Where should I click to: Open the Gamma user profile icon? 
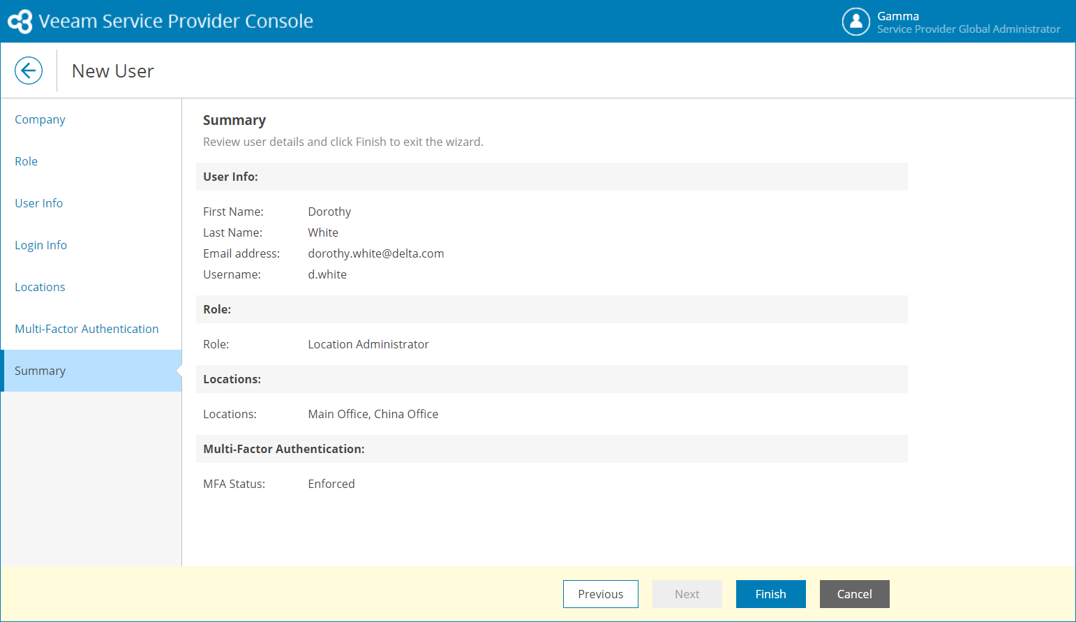(x=856, y=22)
